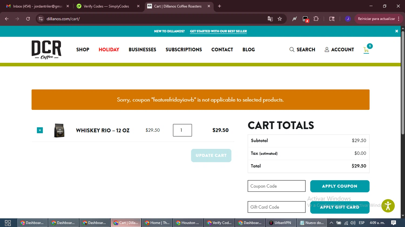Open the side panel search icon
Viewport: 405px width, 227px height.
tap(332, 19)
